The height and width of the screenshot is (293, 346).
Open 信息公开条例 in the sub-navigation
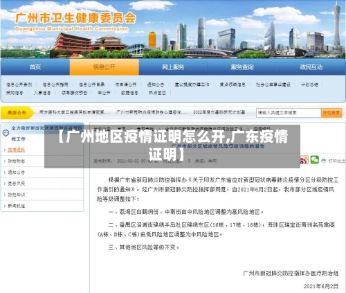coord(19,85)
